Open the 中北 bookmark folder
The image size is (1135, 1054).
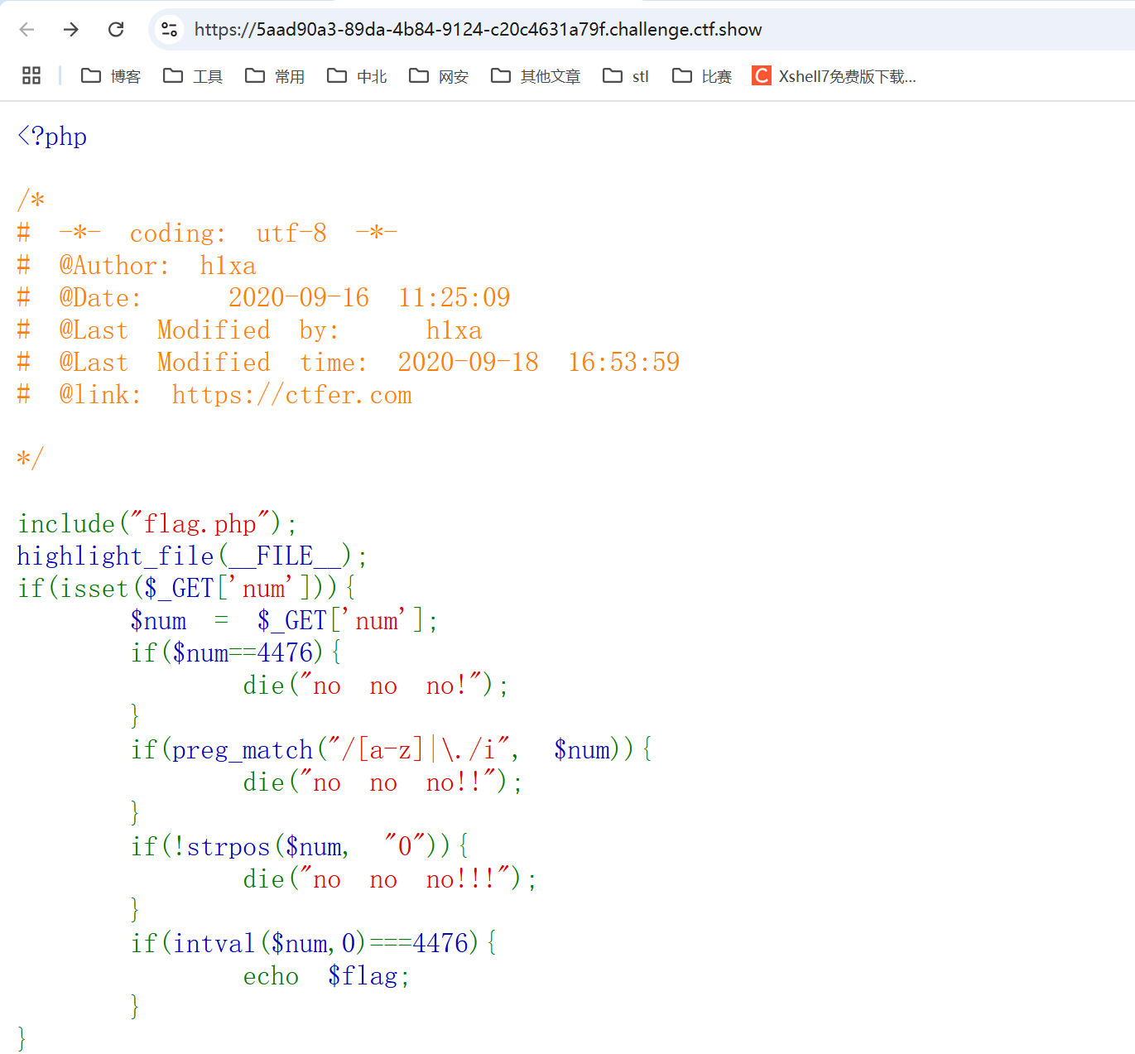[357, 76]
